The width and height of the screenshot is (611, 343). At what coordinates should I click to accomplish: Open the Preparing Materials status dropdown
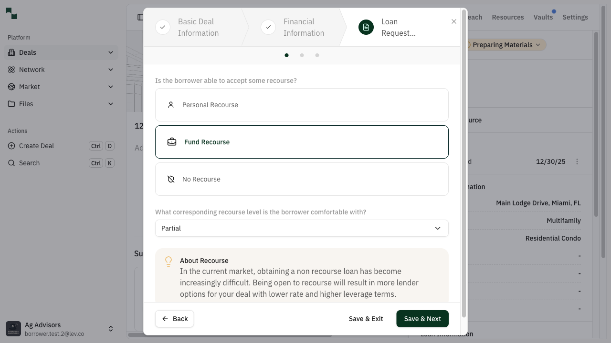(x=506, y=45)
